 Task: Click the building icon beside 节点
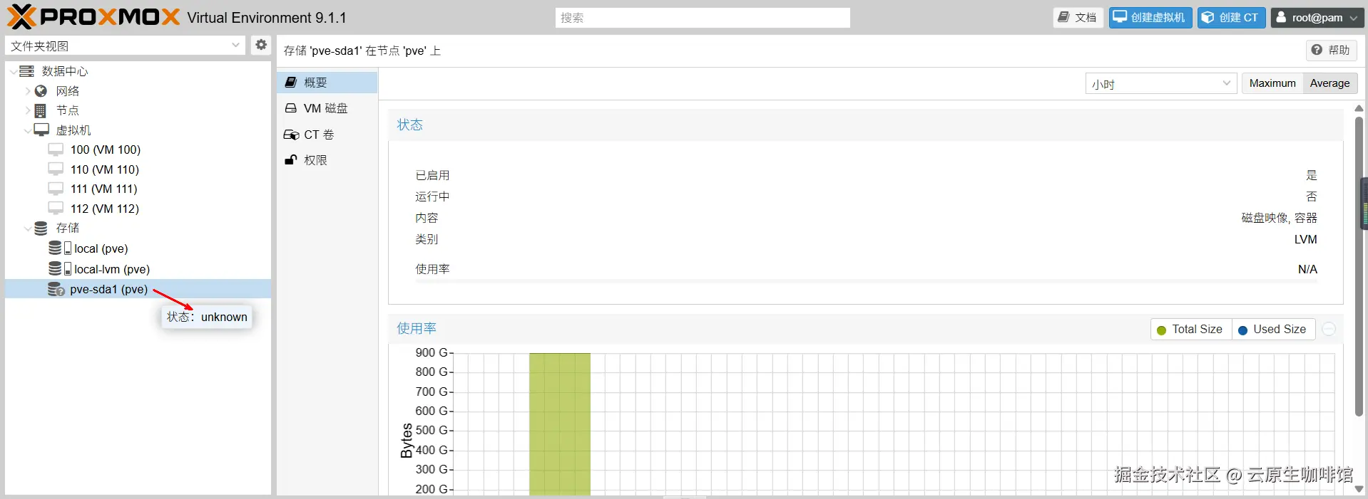pos(41,110)
